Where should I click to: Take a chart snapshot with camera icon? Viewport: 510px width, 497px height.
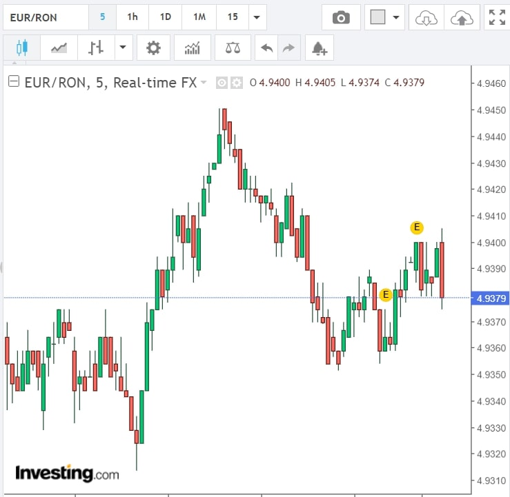click(341, 17)
